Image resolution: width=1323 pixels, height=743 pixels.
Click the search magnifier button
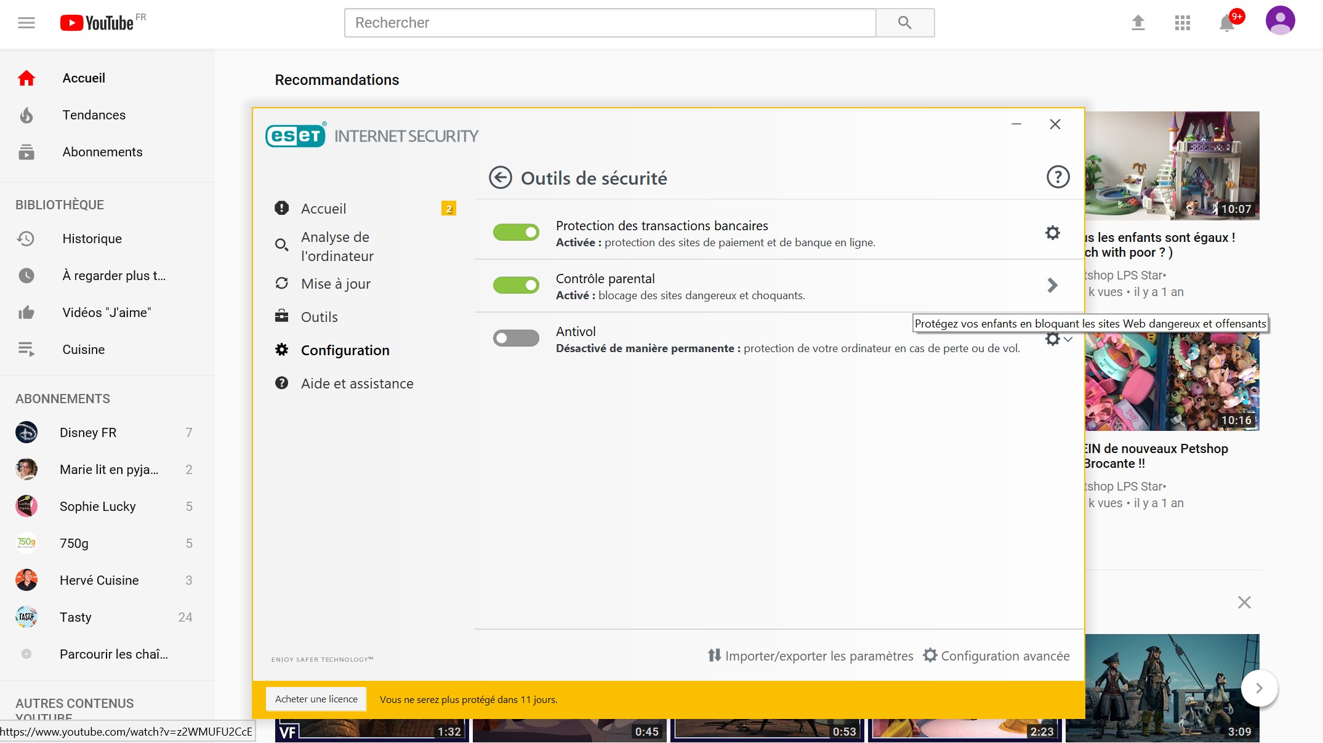(x=904, y=23)
